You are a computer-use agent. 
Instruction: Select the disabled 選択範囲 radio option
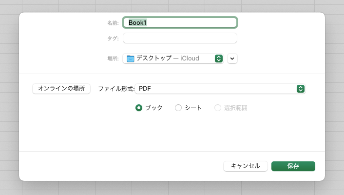pos(218,108)
